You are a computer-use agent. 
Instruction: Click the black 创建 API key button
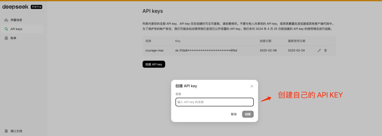[x=154, y=64]
